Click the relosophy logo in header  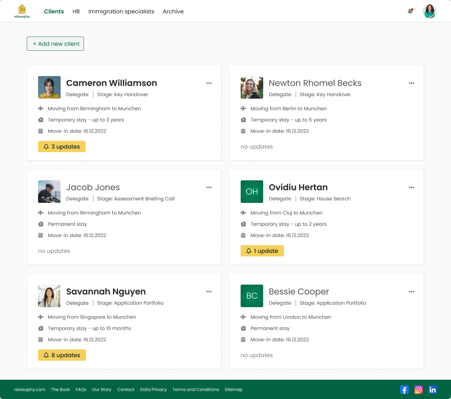pos(22,11)
